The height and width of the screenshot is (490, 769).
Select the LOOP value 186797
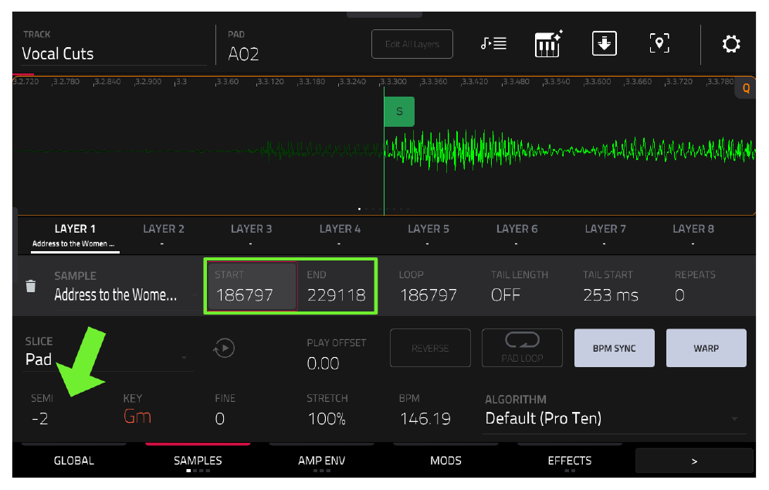pyautogui.click(x=429, y=286)
